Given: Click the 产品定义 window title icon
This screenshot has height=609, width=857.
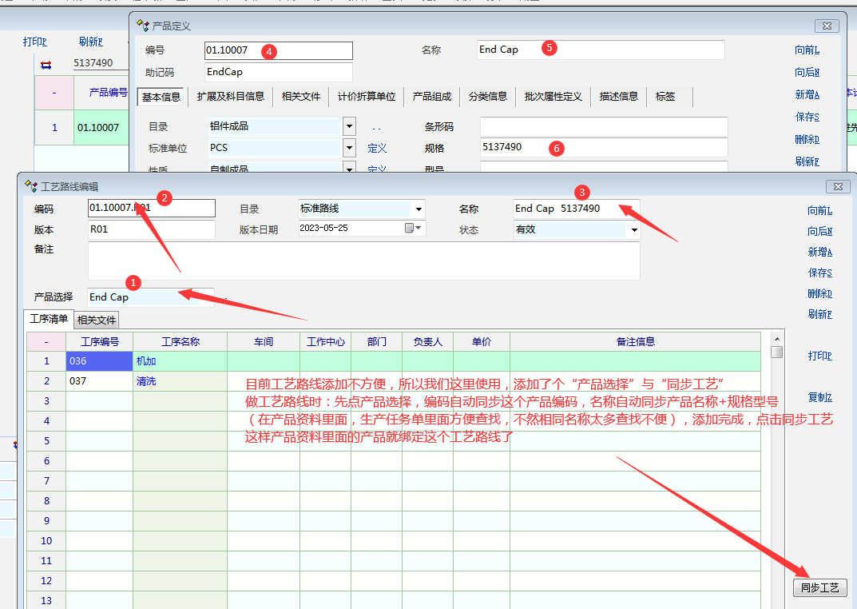Looking at the screenshot, I should point(143,26).
